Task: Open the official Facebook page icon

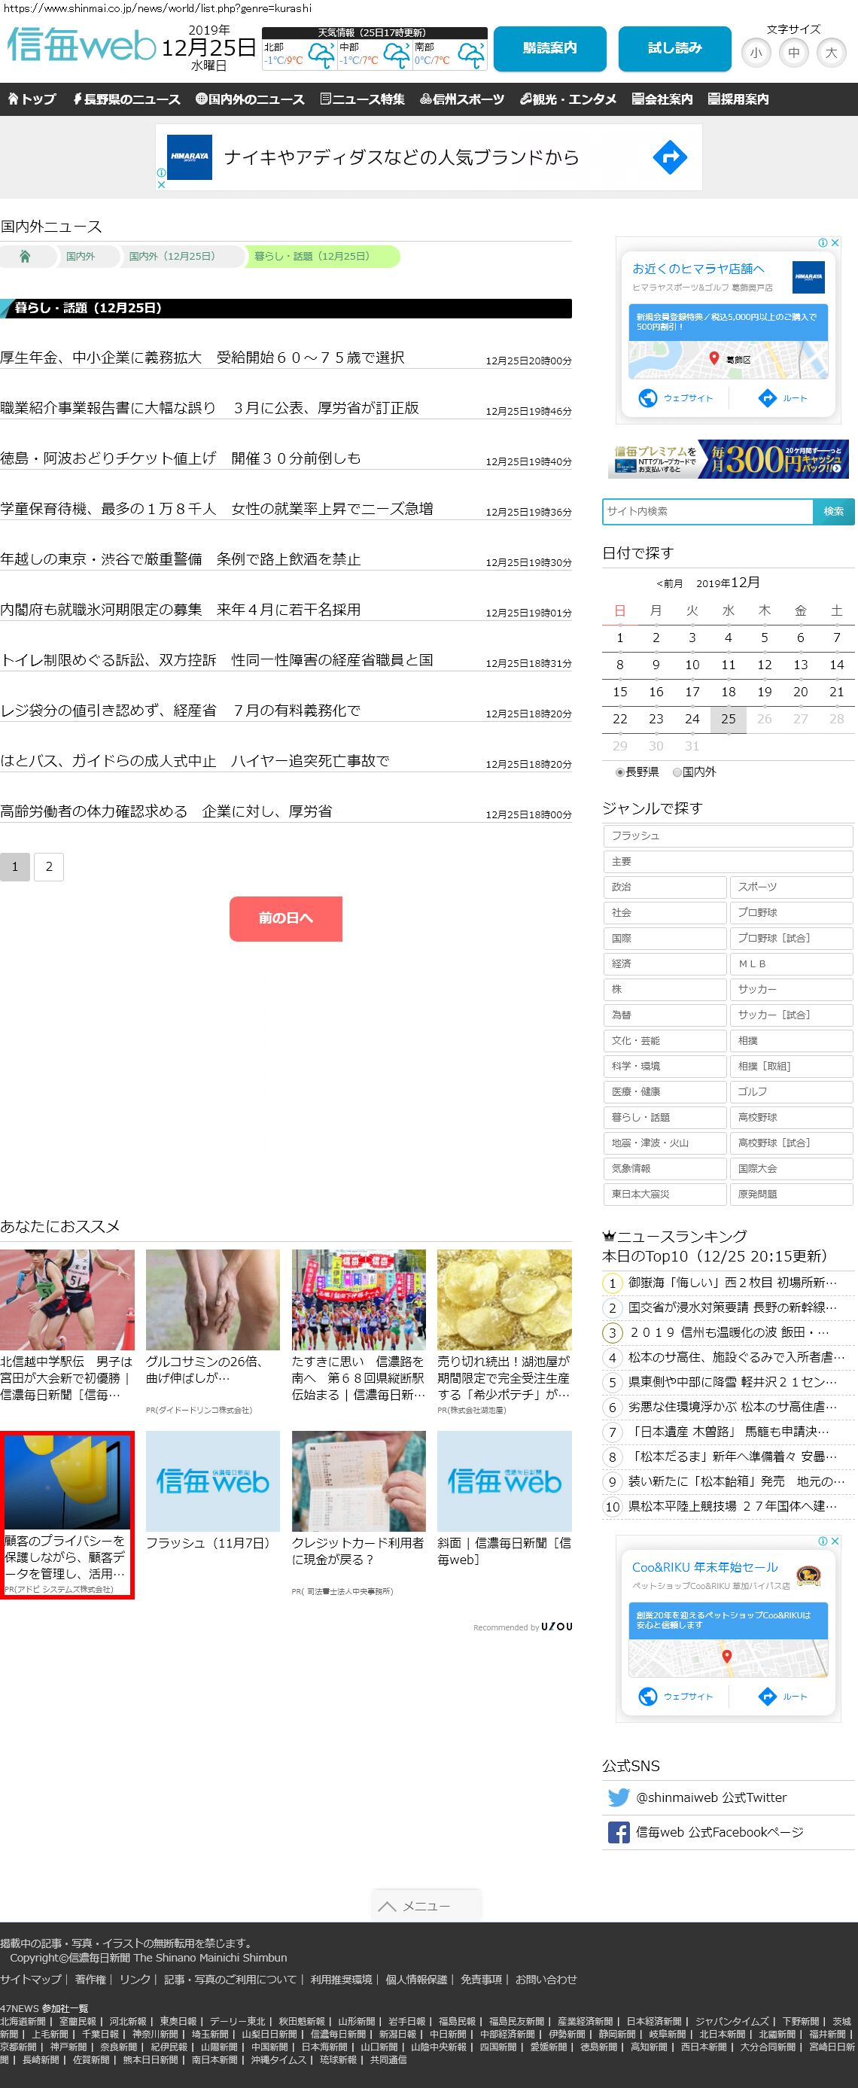Action: (618, 1832)
